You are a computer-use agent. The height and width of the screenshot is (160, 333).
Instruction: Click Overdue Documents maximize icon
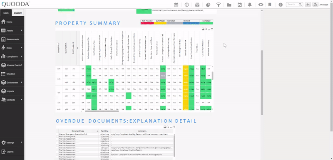[x=174, y=127]
